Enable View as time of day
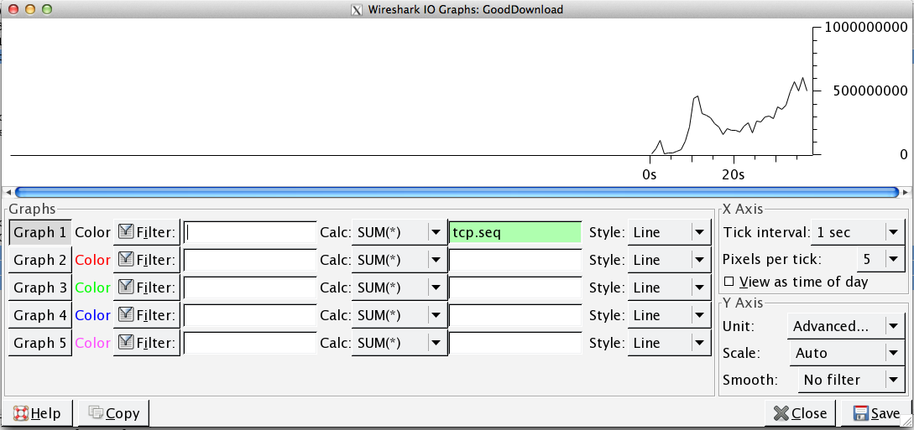Screen dimensions: 914x430 796,282
